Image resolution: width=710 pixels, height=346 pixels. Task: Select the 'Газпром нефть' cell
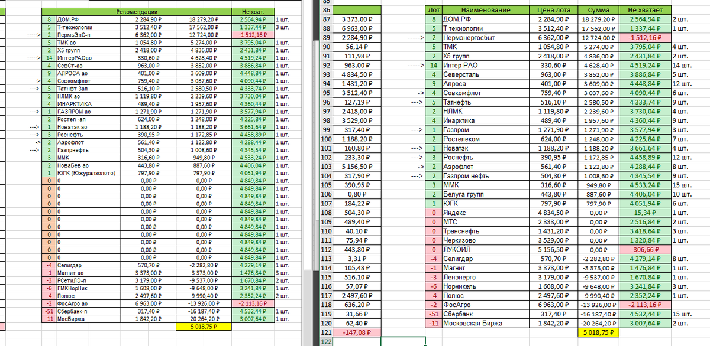[x=486, y=175]
